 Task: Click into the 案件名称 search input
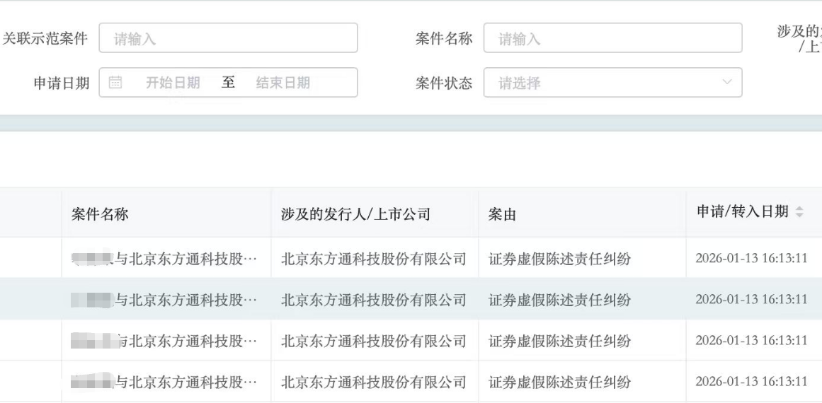click(613, 37)
